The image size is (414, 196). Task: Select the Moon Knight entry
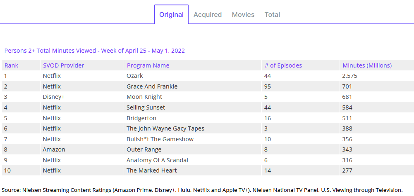click(144, 97)
